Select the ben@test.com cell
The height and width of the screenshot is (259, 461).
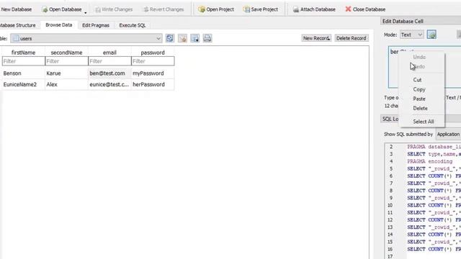point(109,73)
